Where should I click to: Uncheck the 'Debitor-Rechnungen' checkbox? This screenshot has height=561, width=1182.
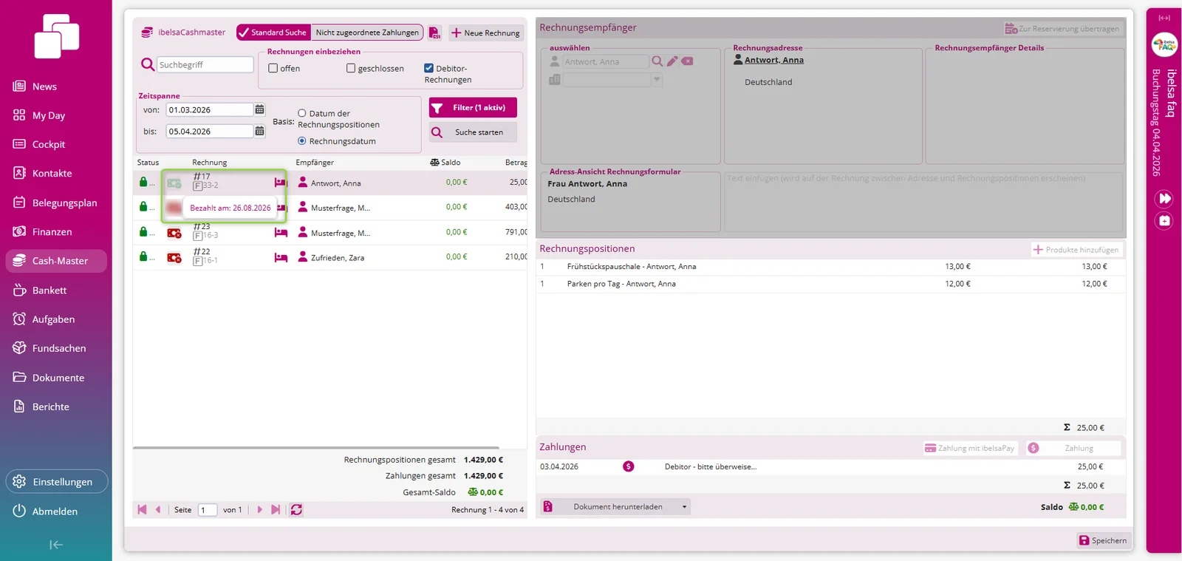428,68
